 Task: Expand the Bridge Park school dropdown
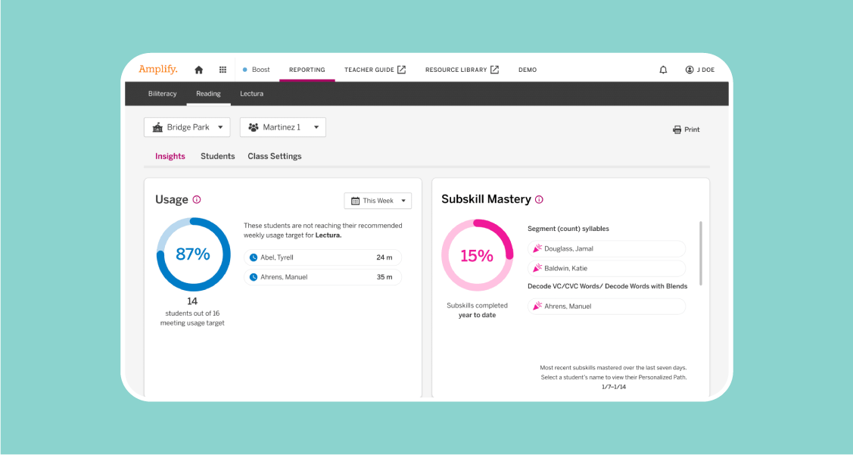187,127
